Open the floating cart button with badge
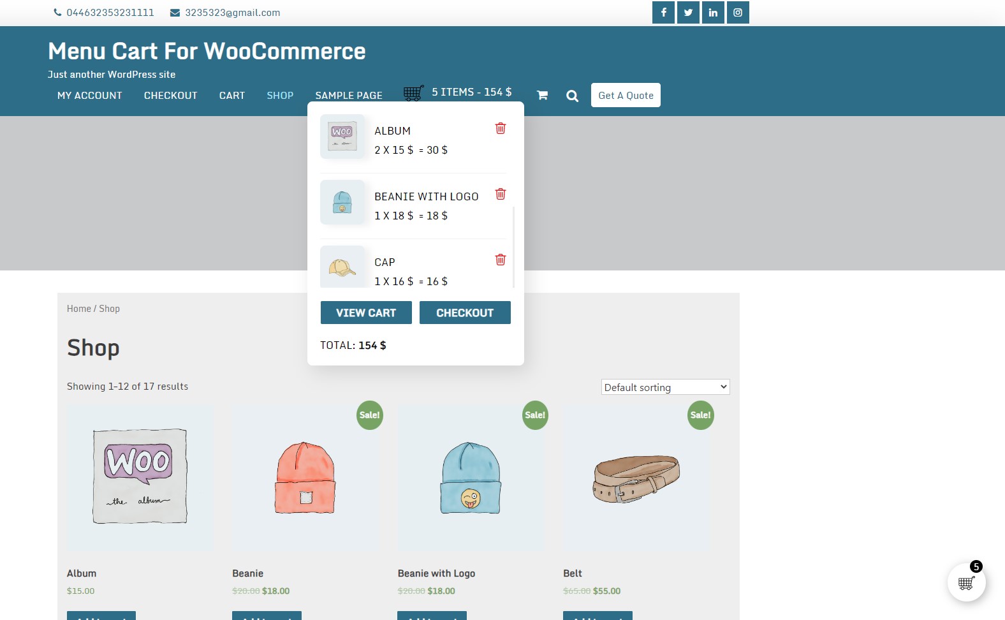Viewport: 1005px width, 620px height. (x=967, y=582)
